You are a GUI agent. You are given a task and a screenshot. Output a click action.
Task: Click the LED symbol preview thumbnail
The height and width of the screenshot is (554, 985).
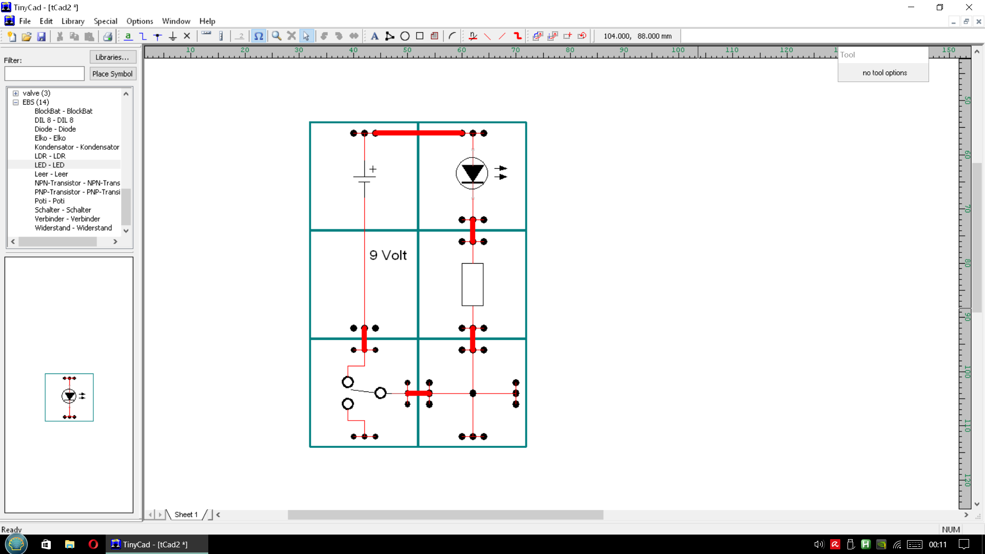point(69,398)
